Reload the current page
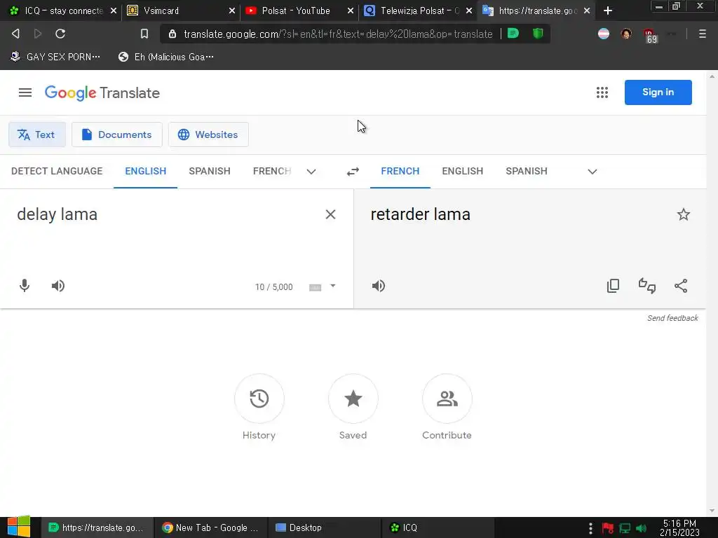The image size is (718, 538). 60,34
